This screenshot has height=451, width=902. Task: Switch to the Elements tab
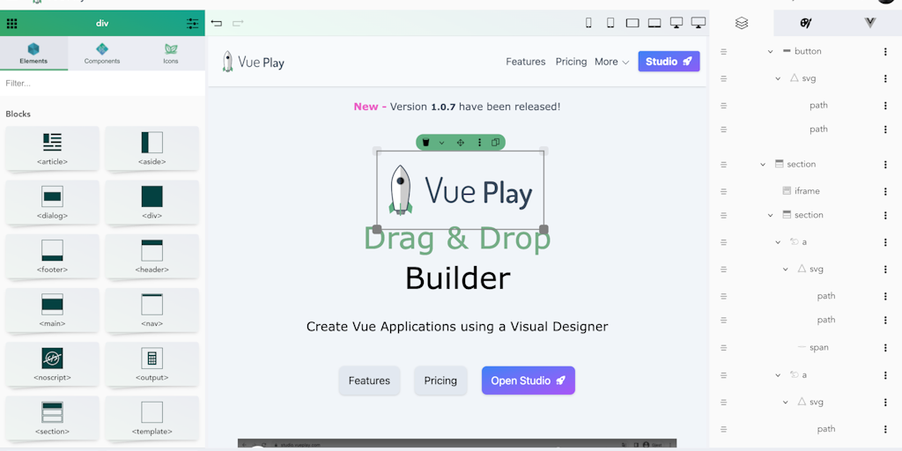pos(34,54)
